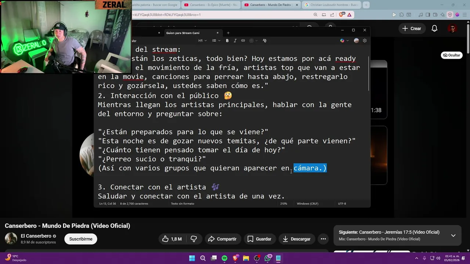
Task: Open Brave Shields lion icon
Action: (x=341, y=15)
